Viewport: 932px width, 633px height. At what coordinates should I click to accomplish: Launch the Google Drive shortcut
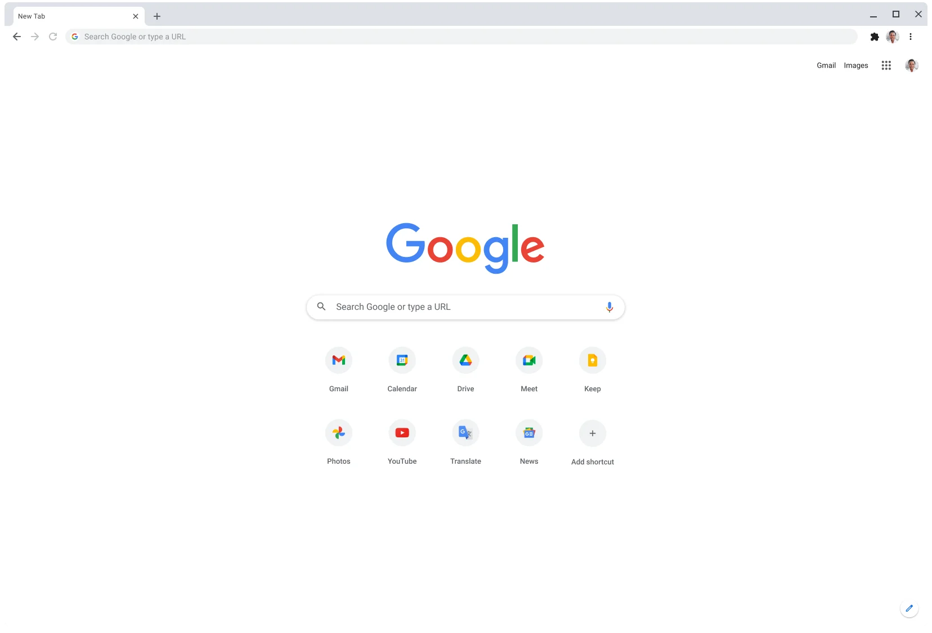pos(465,360)
